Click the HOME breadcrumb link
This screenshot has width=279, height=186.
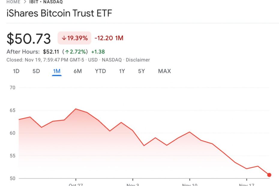click(x=13, y=2)
